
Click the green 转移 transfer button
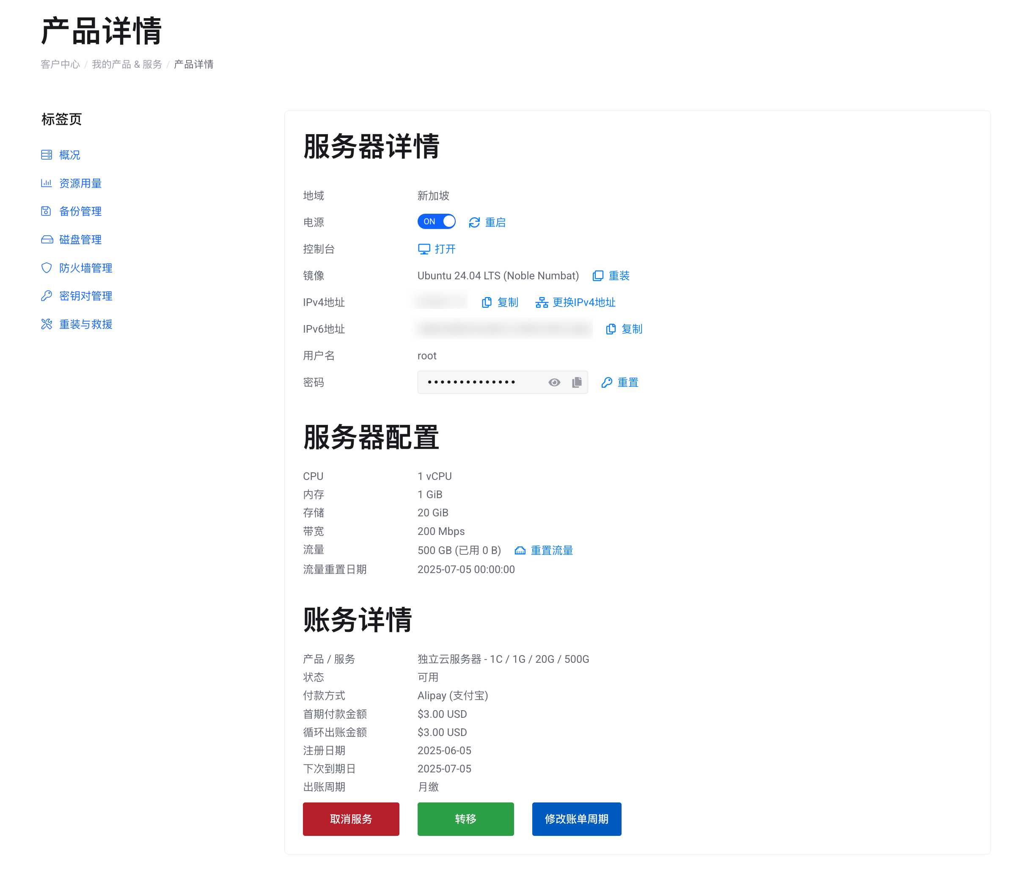click(x=465, y=819)
